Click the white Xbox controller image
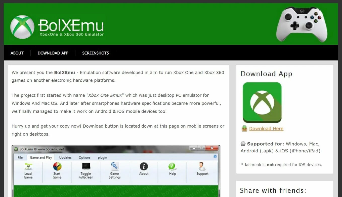This screenshot has width=342, height=197. (x=302, y=24)
